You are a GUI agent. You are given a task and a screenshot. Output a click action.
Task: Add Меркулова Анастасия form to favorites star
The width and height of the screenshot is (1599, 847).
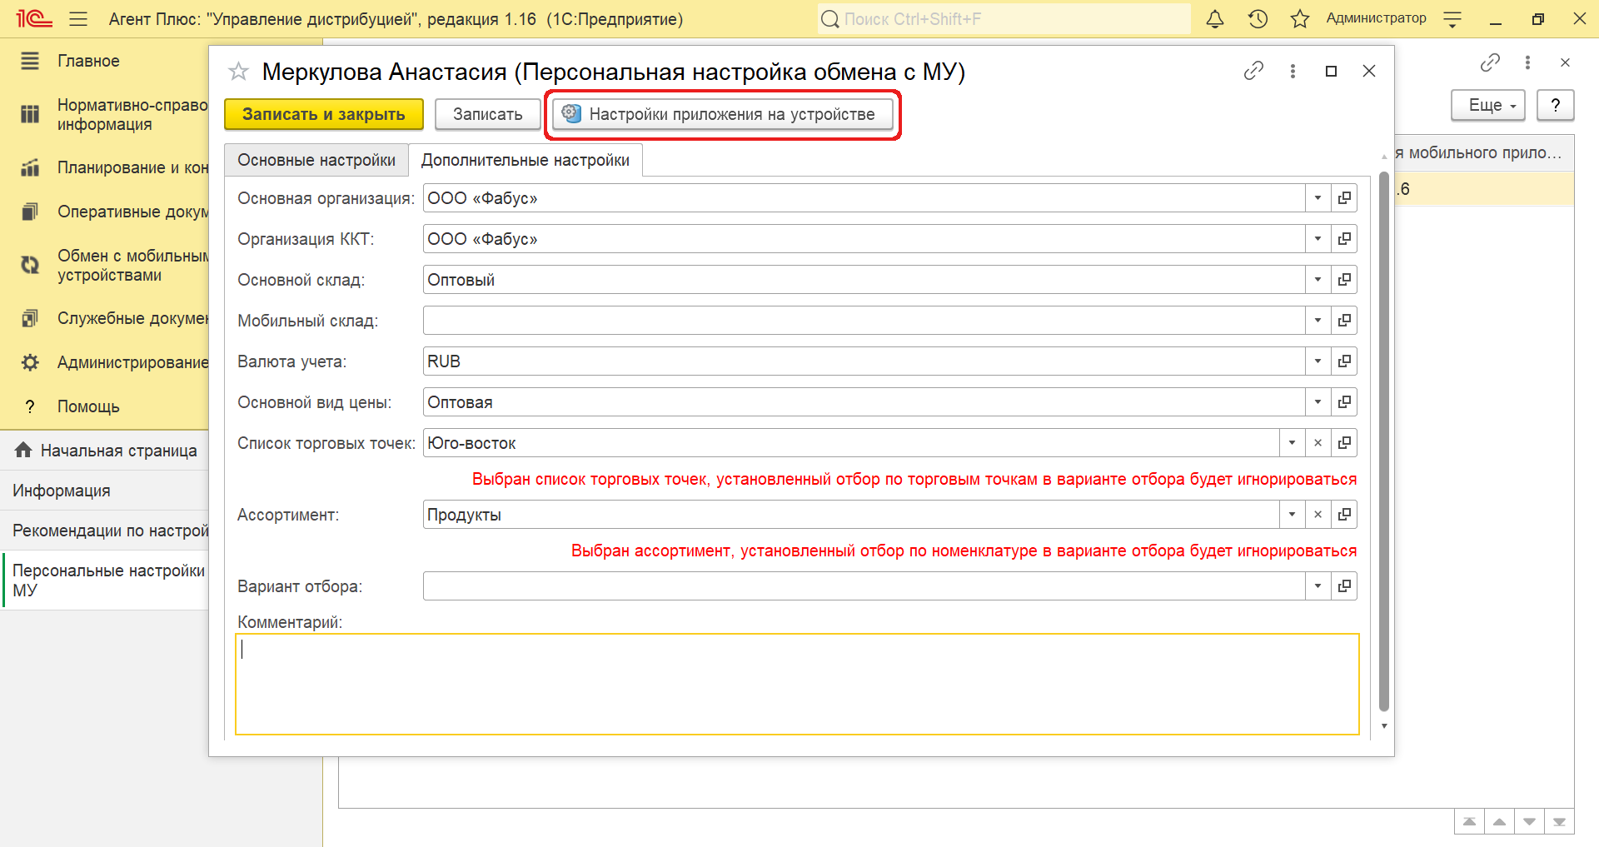point(238,72)
